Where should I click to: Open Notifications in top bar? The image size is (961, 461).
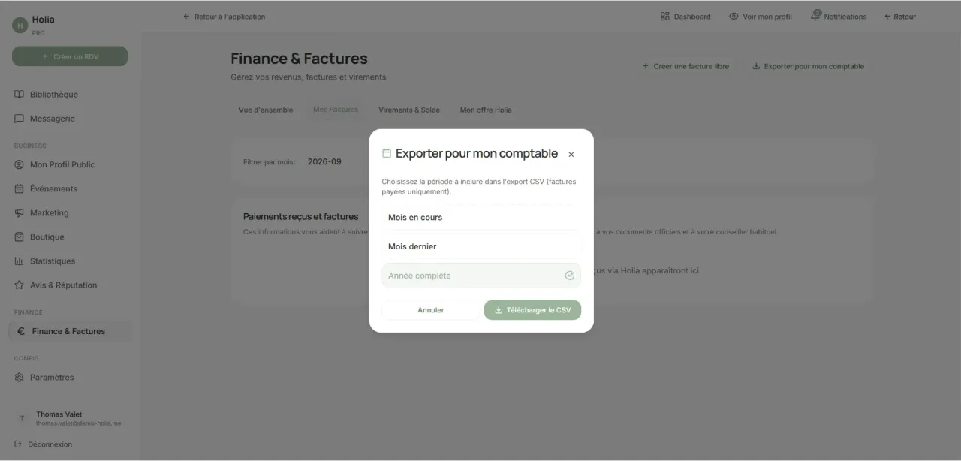click(838, 17)
